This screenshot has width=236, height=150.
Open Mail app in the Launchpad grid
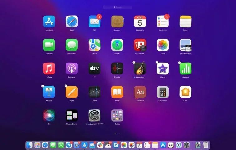(x=94, y=22)
